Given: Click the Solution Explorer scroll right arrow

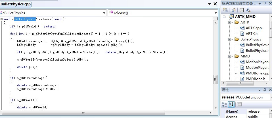Looking at the screenshot, I should coord(266,83).
